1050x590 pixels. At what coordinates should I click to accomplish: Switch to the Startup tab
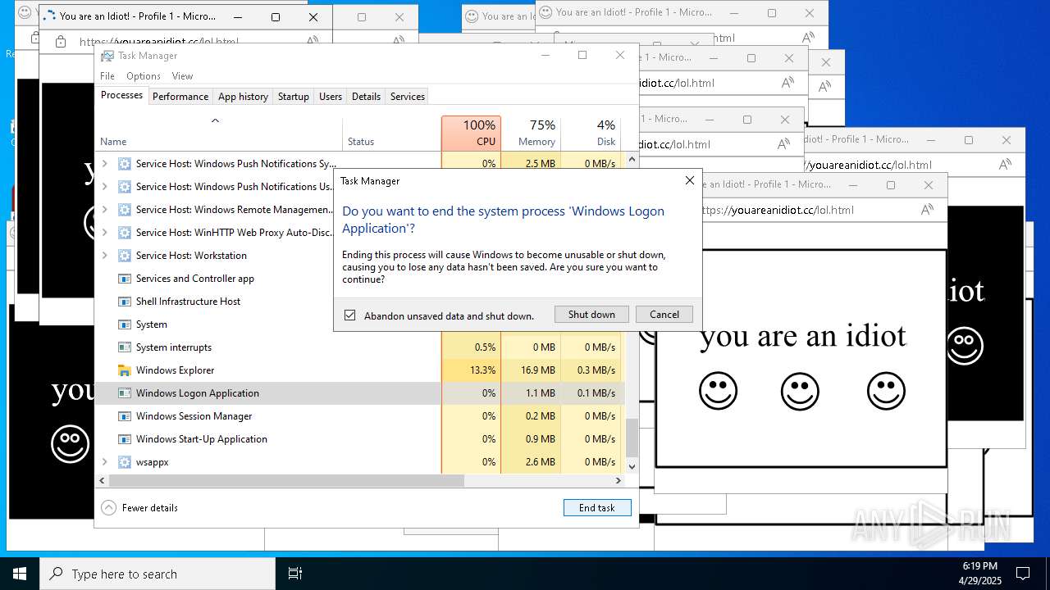coord(293,96)
